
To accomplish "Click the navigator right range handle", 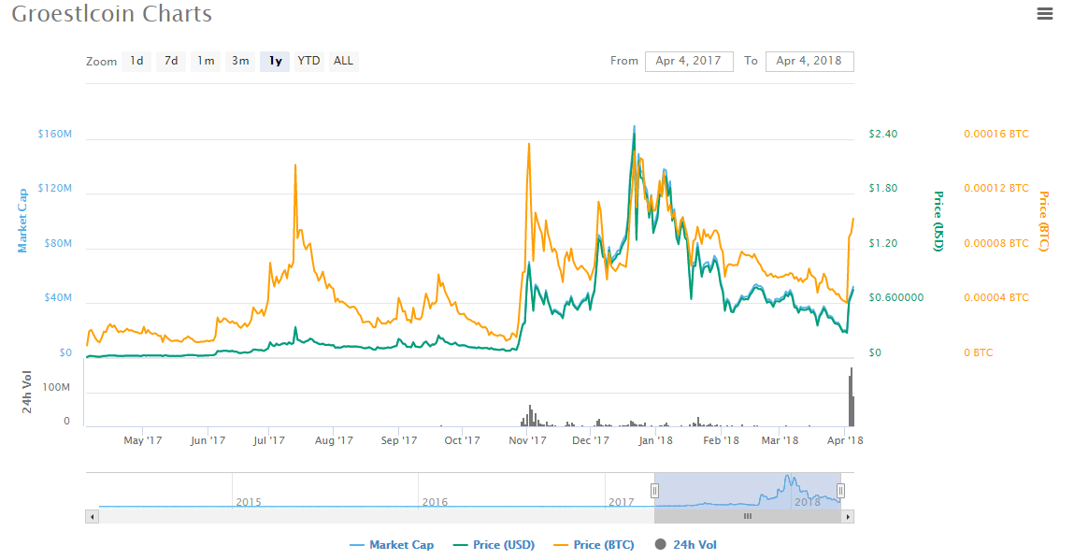I will click(840, 490).
